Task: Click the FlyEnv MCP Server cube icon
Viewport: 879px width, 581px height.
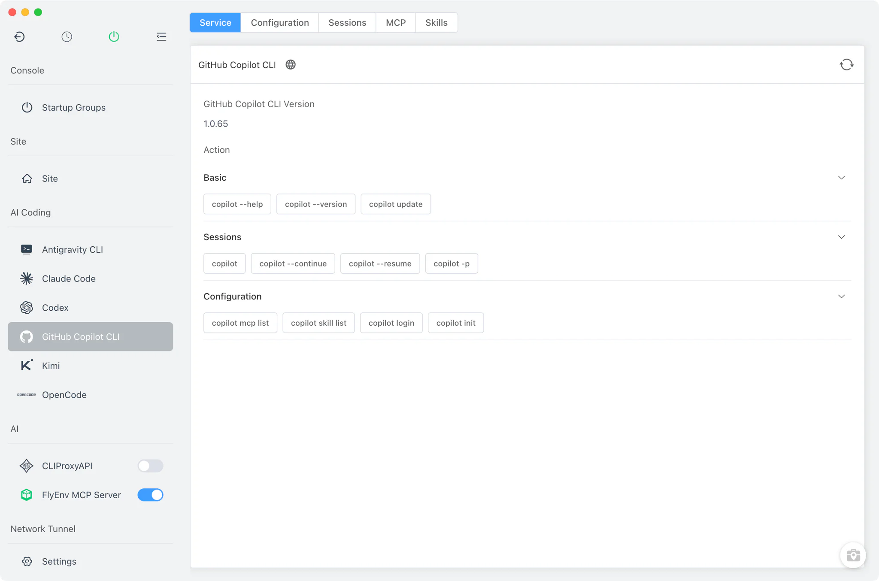Action: coord(27,495)
